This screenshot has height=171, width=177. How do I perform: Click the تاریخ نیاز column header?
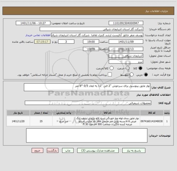pos(18,113)
